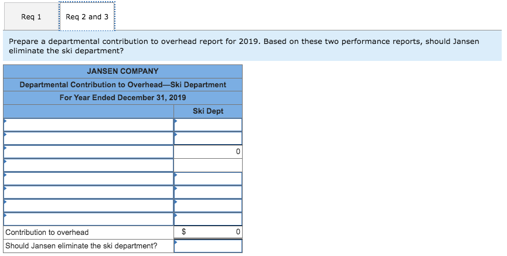The height and width of the screenshot is (256, 507).
Task: Click the 'For Year Ended December 31, 2019' heading
Action: (123, 98)
